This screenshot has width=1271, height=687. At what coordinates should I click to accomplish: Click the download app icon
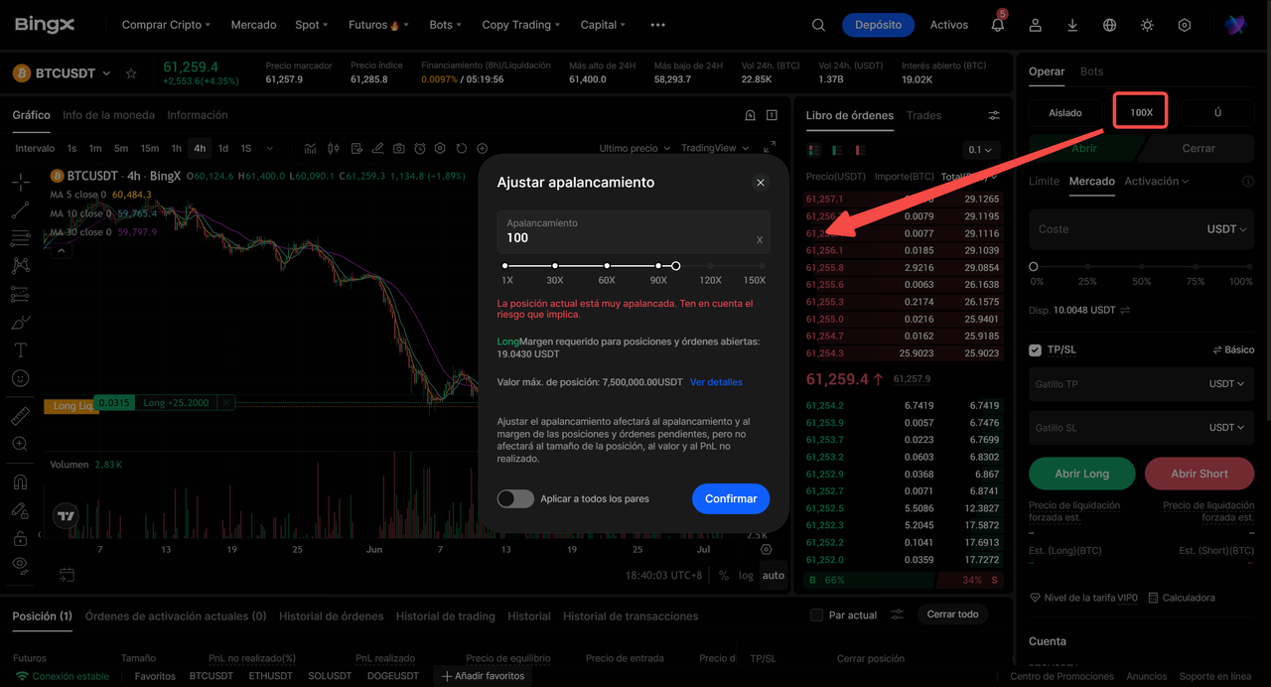point(1072,25)
